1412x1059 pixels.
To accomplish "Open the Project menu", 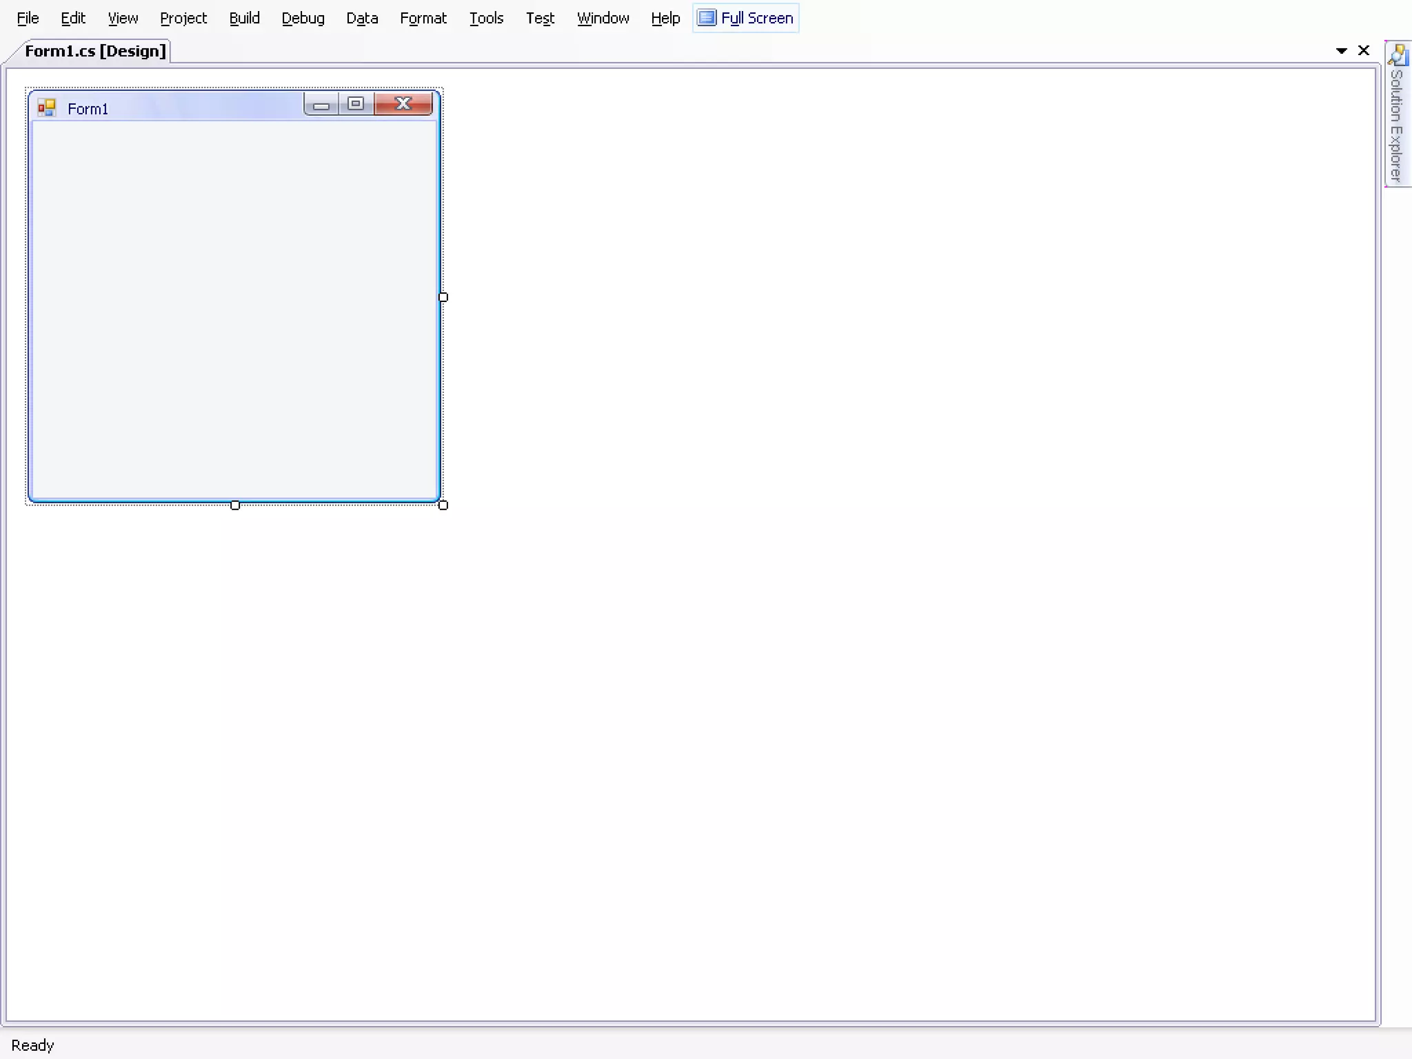I will (183, 18).
